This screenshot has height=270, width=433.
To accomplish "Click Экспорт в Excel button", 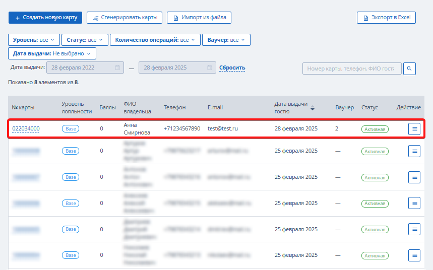I will click(x=386, y=18).
